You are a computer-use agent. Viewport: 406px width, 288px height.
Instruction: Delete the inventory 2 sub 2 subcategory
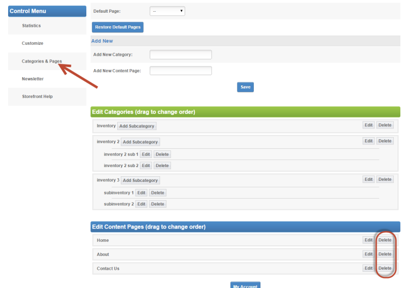point(162,166)
